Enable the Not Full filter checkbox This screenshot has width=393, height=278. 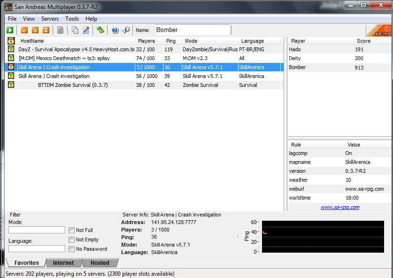pos(71,230)
